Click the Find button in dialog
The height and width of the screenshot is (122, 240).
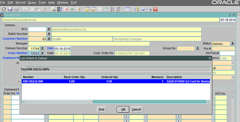coord(101,109)
